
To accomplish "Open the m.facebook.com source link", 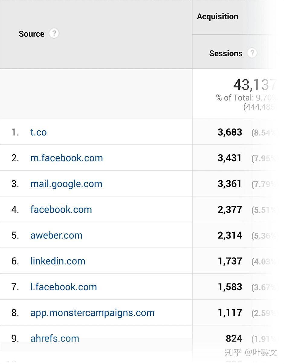I will tap(66, 158).
